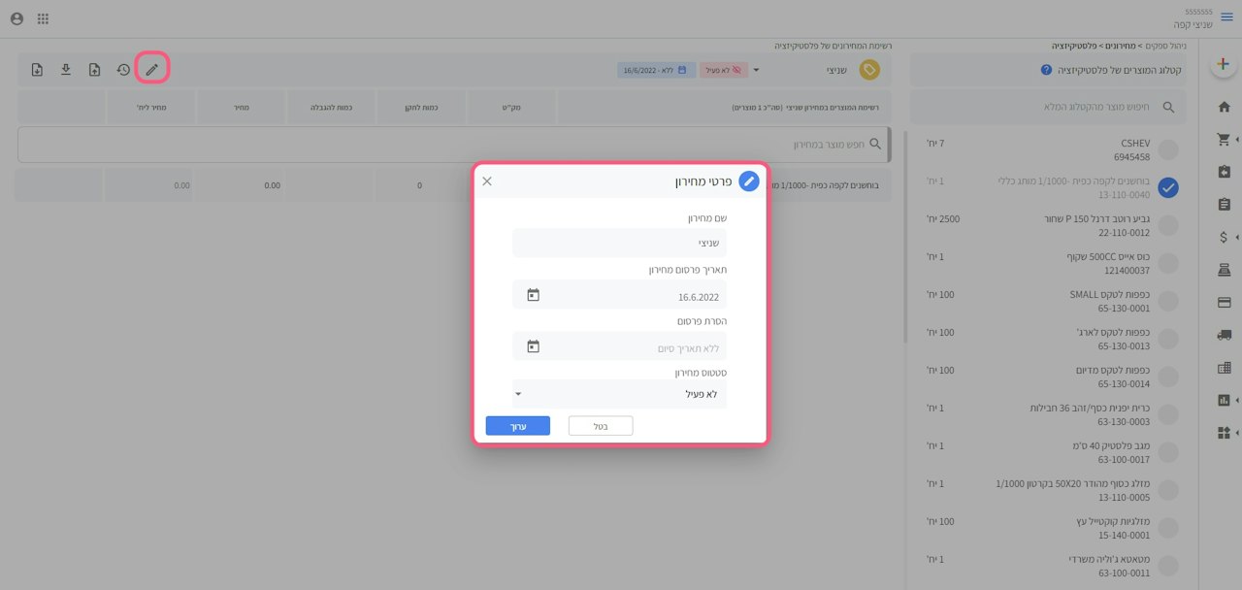Click the download arrow icon in toolbar

pyautogui.click(x=66, y=69)
